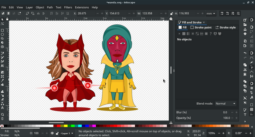Open the File menu
255x137 pixels.
pyautogui.click(x=4, y=7)
